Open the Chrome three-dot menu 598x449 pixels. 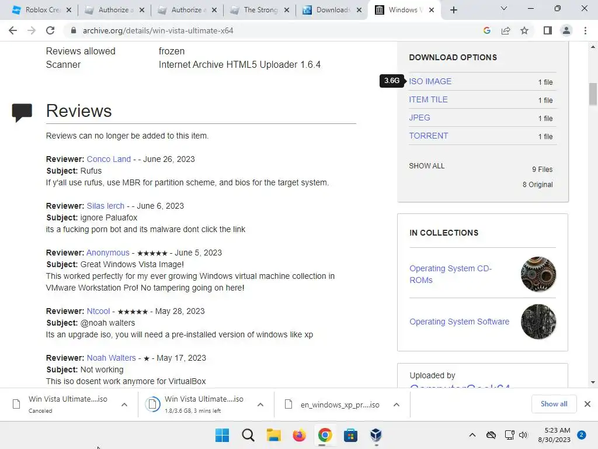point(585,30)
